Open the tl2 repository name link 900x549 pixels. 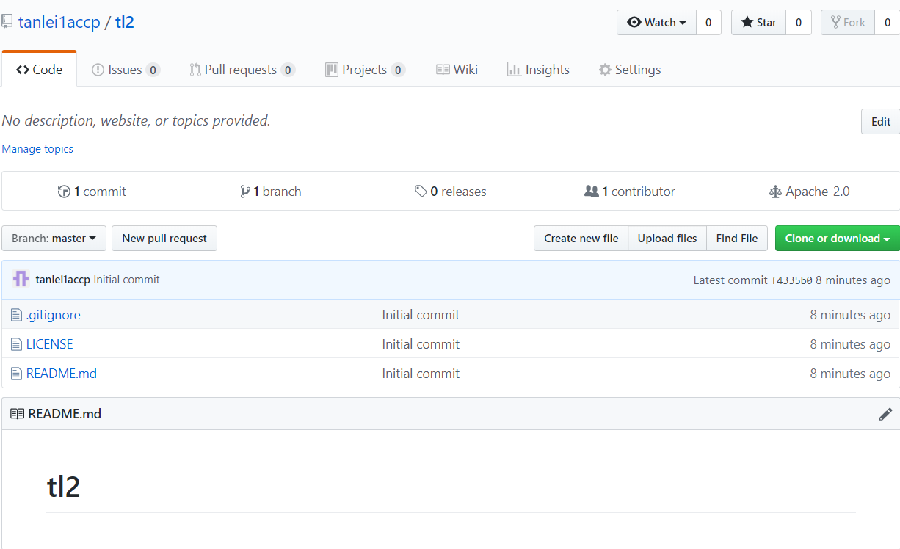click(x=125, y=22)
